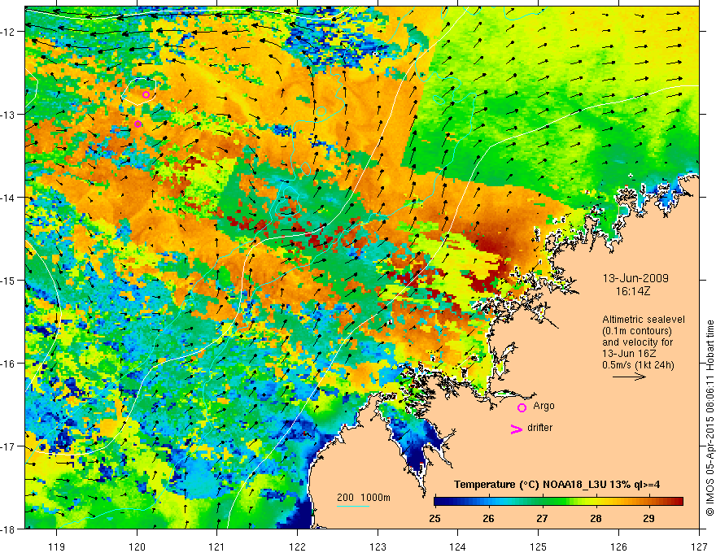Click the longitude axis label '127'
This screenshot has height=553, width=716.
tap(699, 546)
